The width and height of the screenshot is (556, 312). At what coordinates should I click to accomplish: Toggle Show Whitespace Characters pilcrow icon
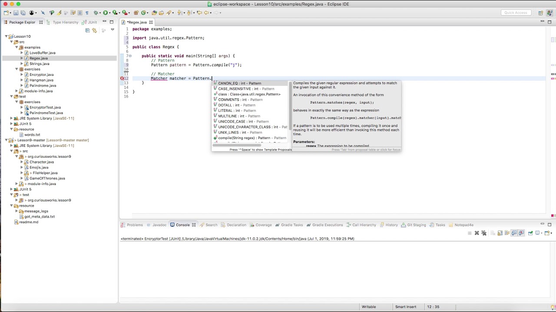(x=87, y=13)
